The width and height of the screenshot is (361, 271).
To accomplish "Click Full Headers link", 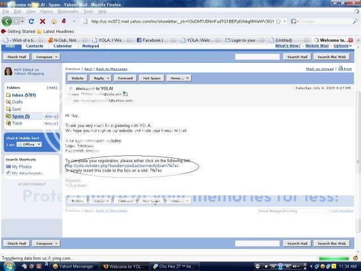I will point(342,211).
